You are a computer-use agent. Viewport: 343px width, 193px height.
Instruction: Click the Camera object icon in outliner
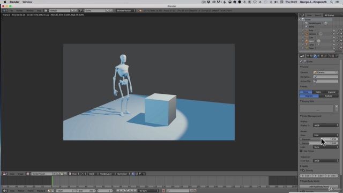pos(307,34)
